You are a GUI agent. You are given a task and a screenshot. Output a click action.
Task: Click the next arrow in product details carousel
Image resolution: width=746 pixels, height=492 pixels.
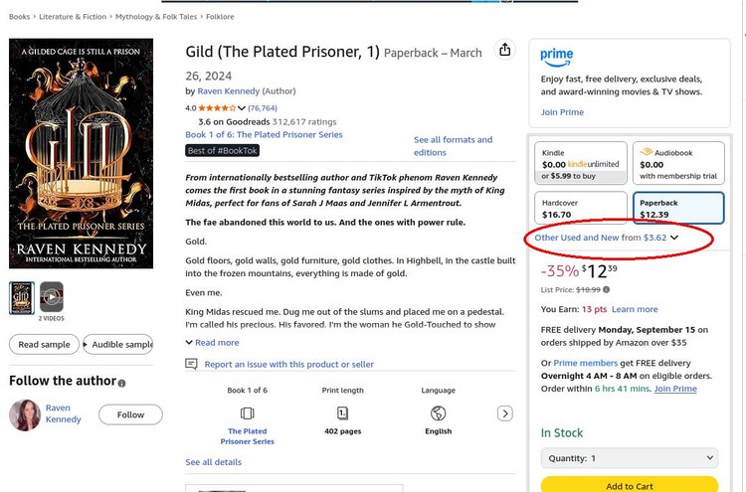[x=504, y=413]
